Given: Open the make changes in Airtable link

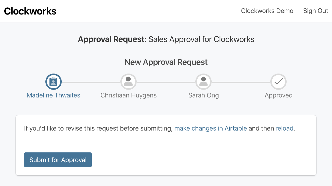Looking at the screenshot, I should click(211, 128).
